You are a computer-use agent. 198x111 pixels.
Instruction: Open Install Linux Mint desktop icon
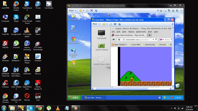[102, 61]
